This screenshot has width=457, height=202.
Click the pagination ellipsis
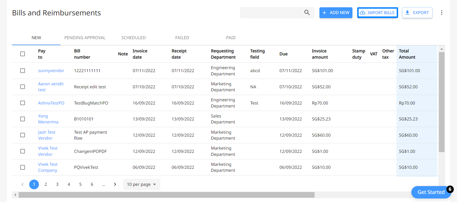point(104,184)
